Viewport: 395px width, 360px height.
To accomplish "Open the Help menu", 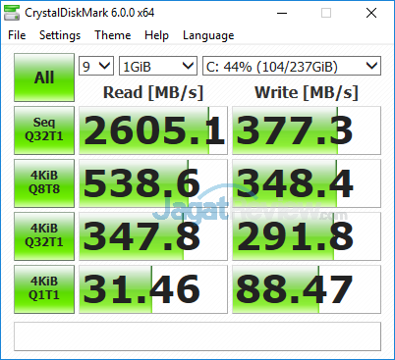I will pos(156,35).
